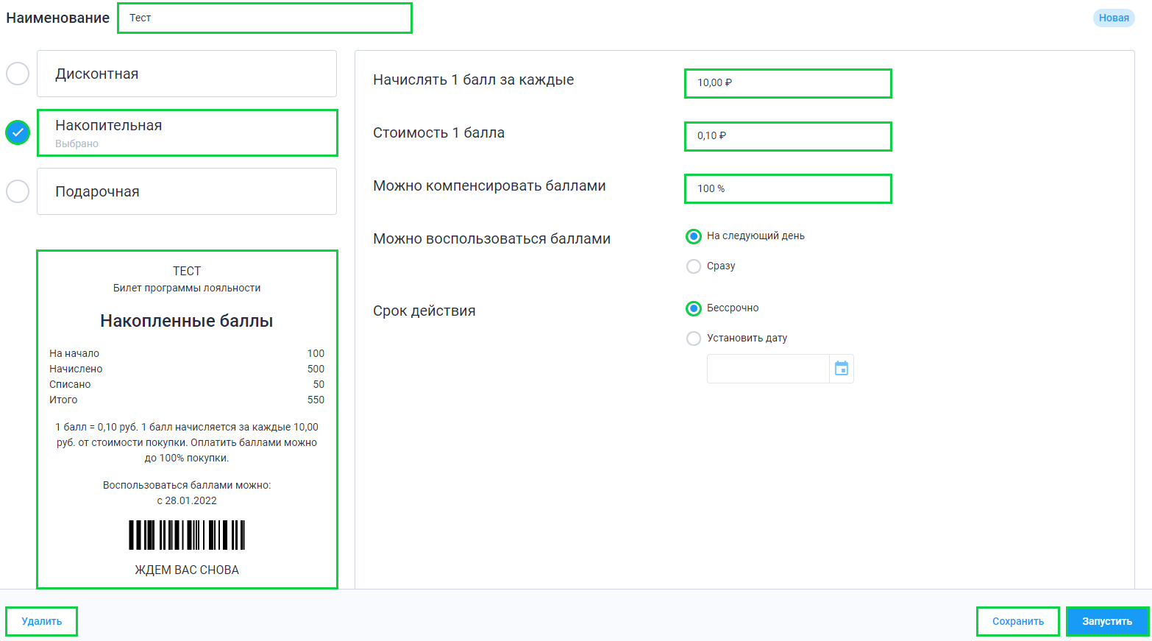The image size is (1152, 641).
Task: Click the 'Начислено' row in the preview
Action: pos(187,369)
